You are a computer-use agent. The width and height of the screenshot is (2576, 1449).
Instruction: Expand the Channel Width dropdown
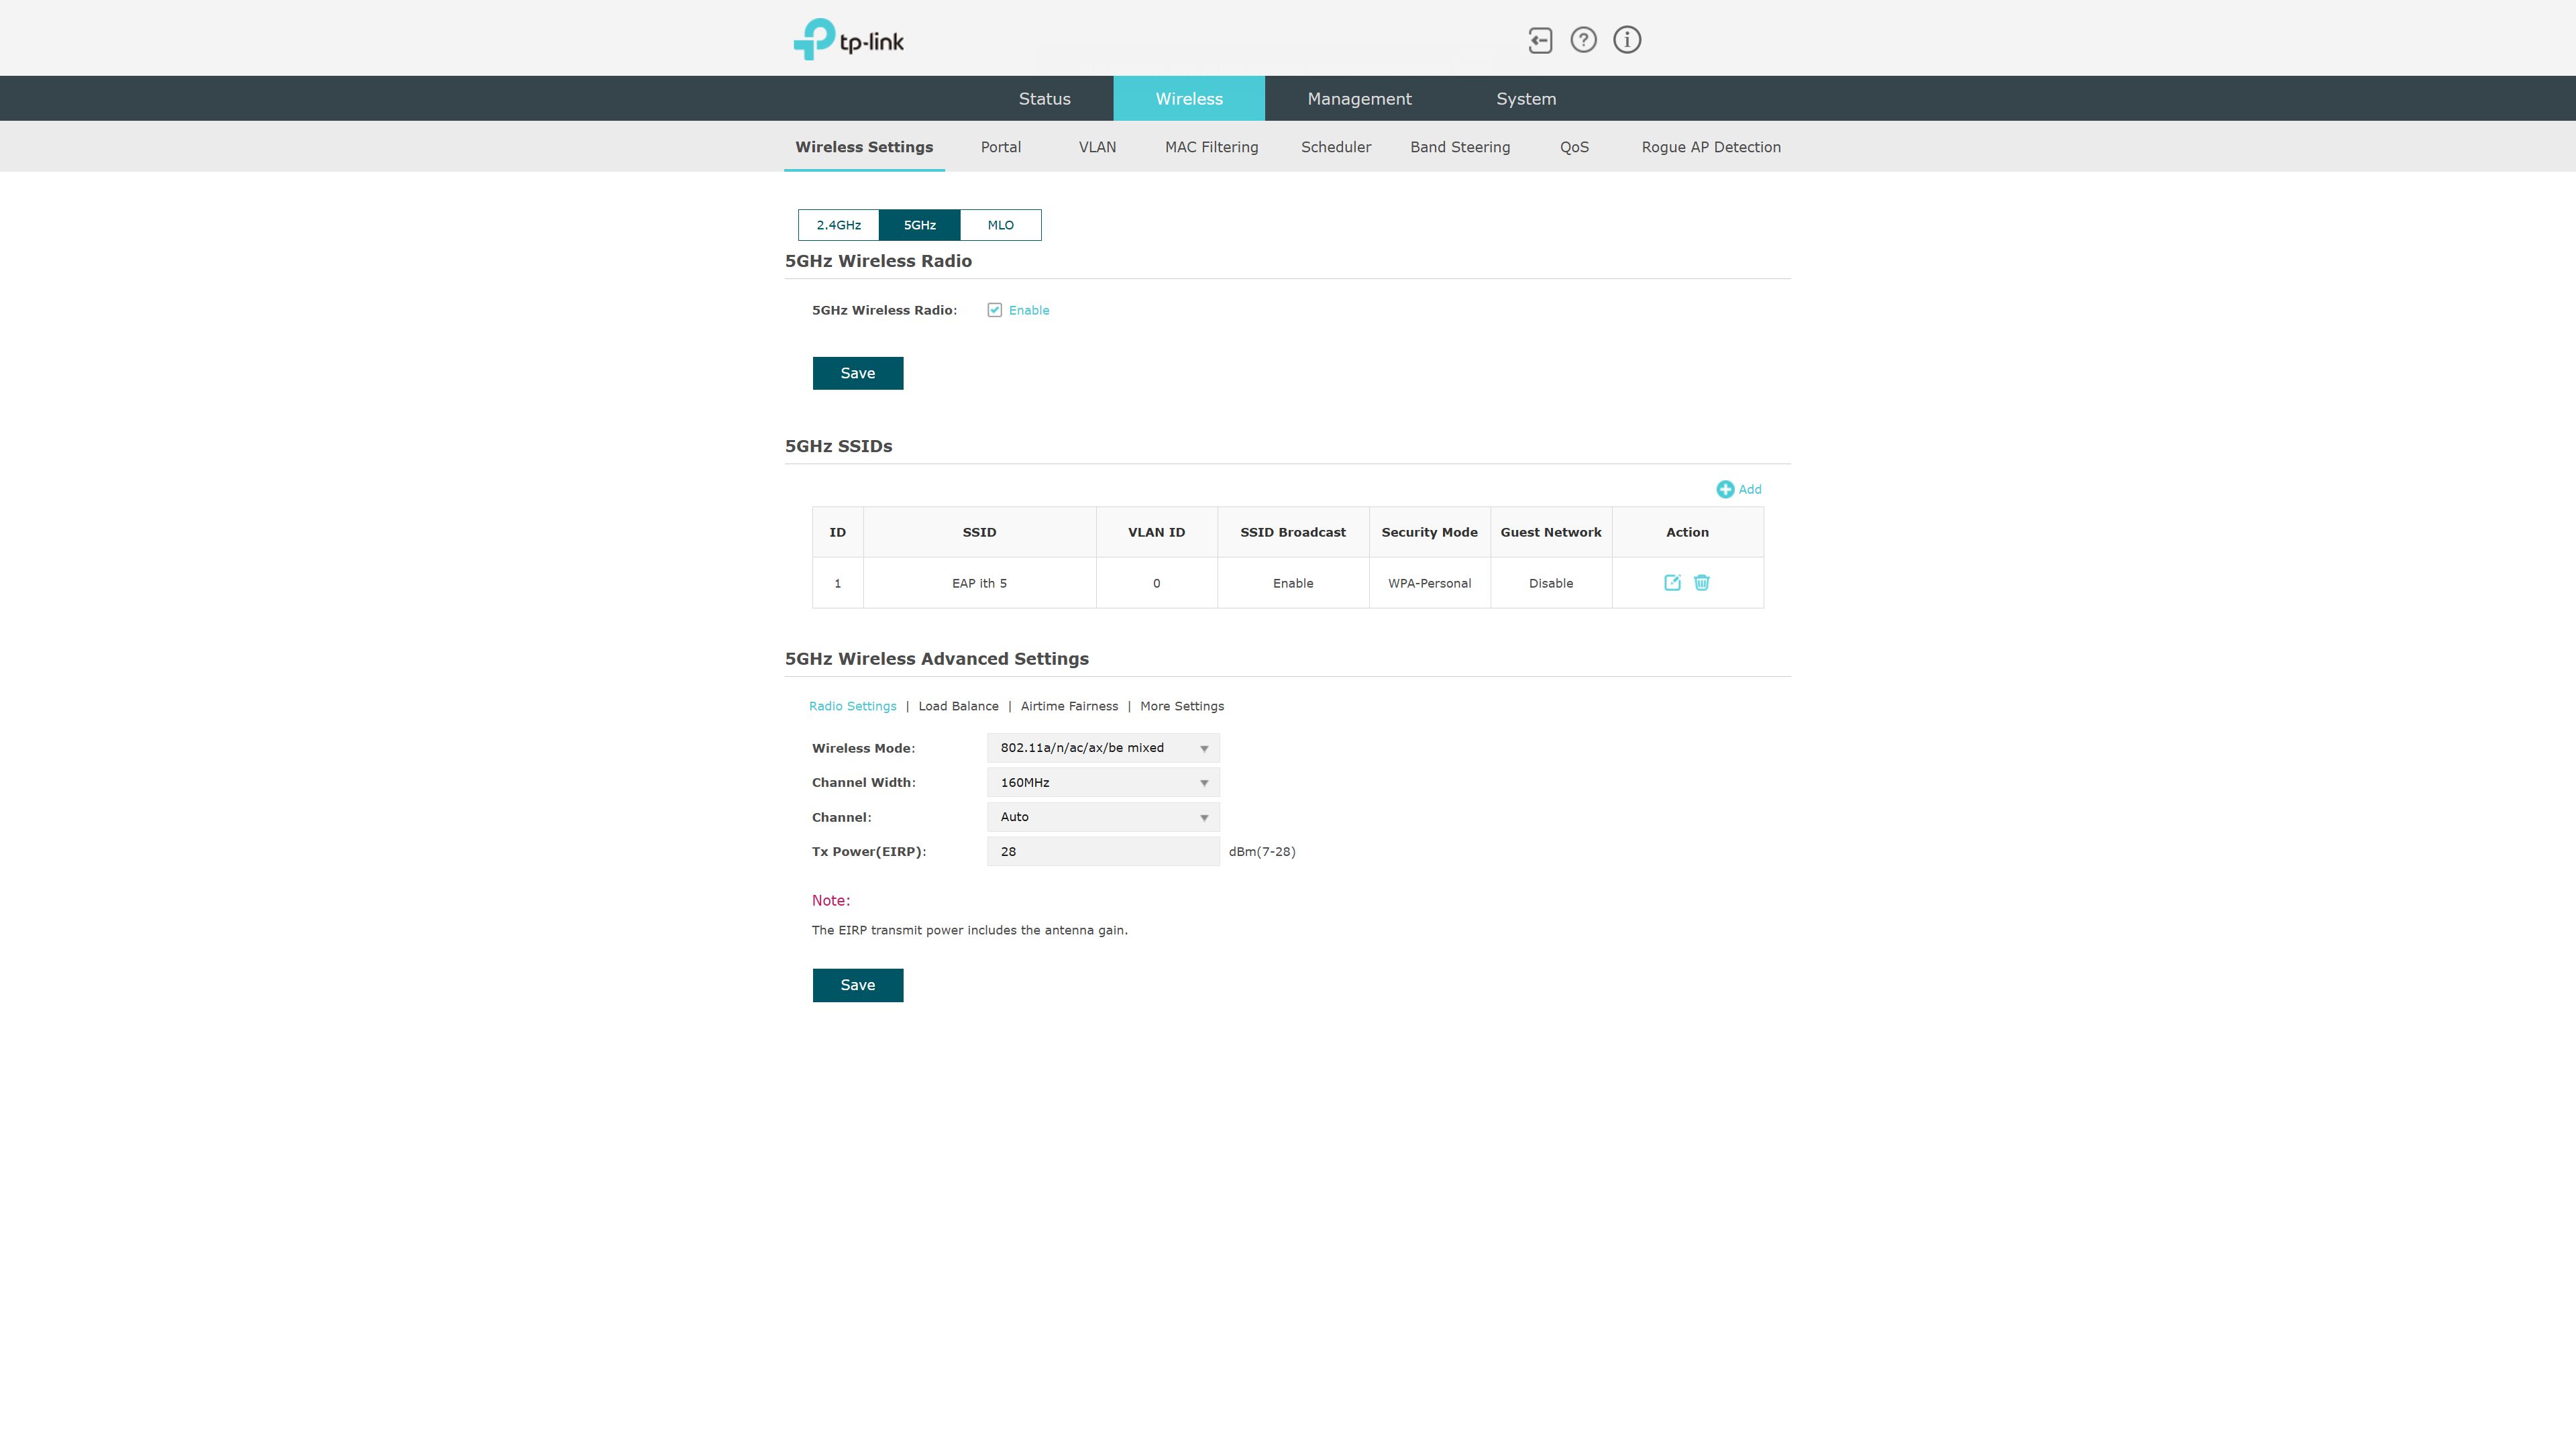click(1102, 782)
